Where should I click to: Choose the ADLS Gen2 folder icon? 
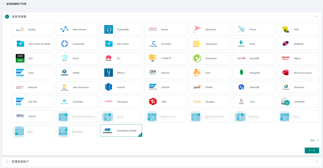pos(109,44)
